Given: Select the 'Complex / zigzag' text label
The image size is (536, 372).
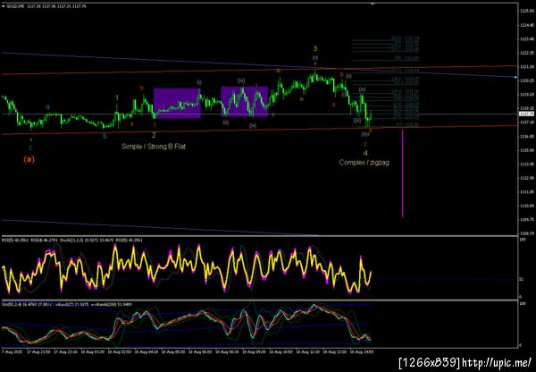Looking at the screenshot, I should [x=364, y=163].
